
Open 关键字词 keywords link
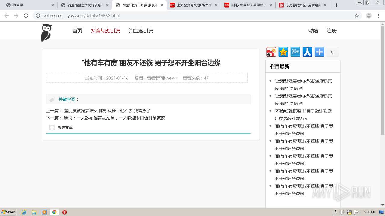pos(67,99)
